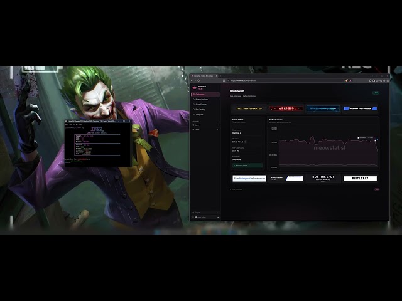The width and height of the screenshot is (402, 301).
Task: Open Dashboard in the sidebar
Action: tap(205, 95)
